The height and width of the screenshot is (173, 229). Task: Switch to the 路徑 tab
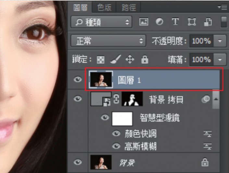point(129,7)
